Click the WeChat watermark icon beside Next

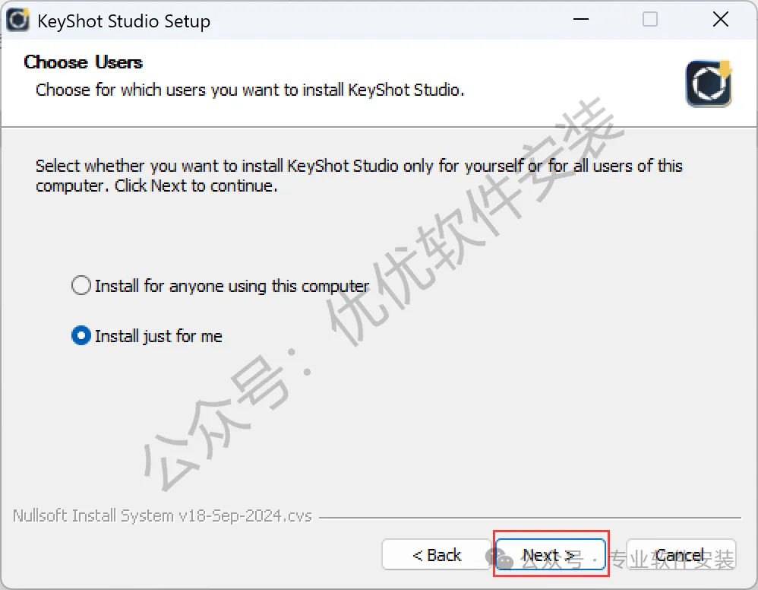(499, 559)
